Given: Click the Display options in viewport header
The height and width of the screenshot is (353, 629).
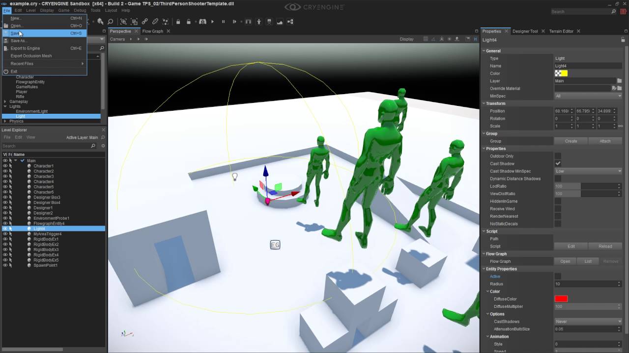Looking at the screenshot, I should click(406, 39).
